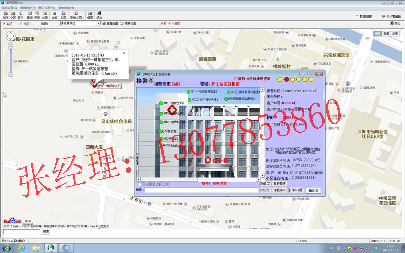The width and height of the screenshot is (405, 253).
Task: Click the 退出 exit toolbar icon
Action: point(98,15)
